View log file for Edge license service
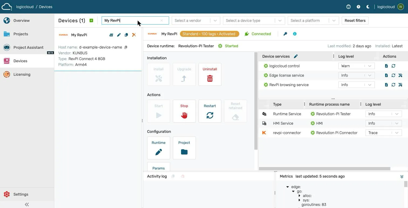 click(386, 75)
